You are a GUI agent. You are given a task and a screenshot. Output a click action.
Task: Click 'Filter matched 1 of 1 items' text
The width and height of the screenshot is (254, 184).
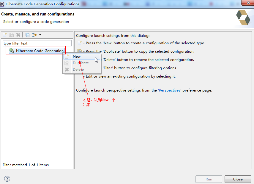coord(26,165)
